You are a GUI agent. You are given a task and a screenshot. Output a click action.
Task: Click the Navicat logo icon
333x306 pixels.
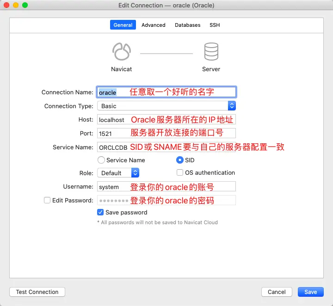pyautogui.click(x=122, y=52)
